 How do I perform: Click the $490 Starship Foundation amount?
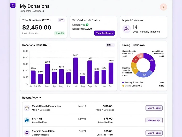click(x=125, y=76)
